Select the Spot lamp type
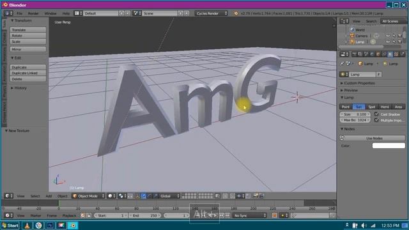409x230 pixels. point(372,107)
